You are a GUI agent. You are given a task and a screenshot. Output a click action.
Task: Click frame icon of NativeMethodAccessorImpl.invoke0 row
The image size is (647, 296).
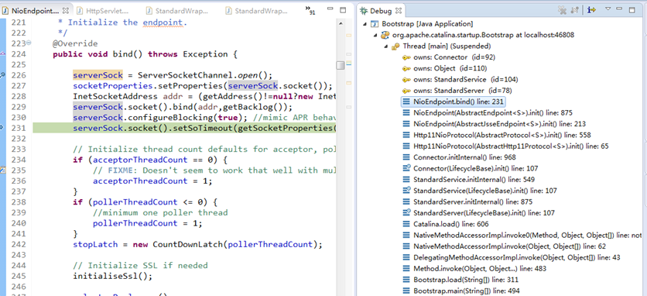pos(406,235)
